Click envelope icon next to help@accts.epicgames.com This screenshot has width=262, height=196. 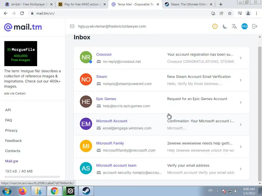(x=99, y=106)
